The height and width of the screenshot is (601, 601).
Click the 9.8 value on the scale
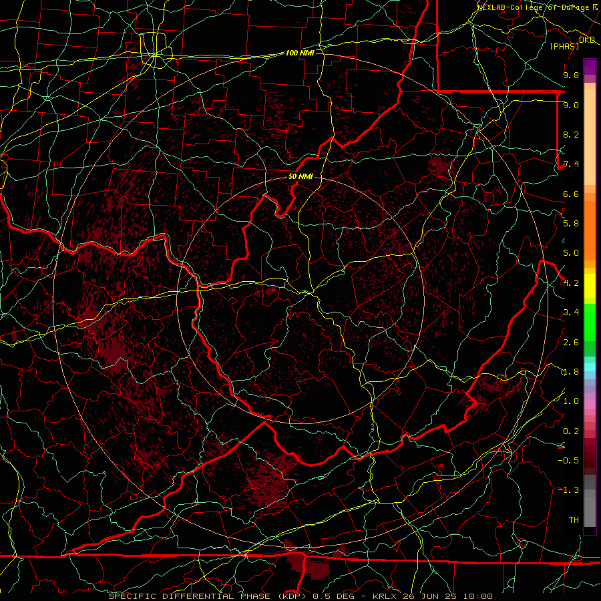coord(571,75)
